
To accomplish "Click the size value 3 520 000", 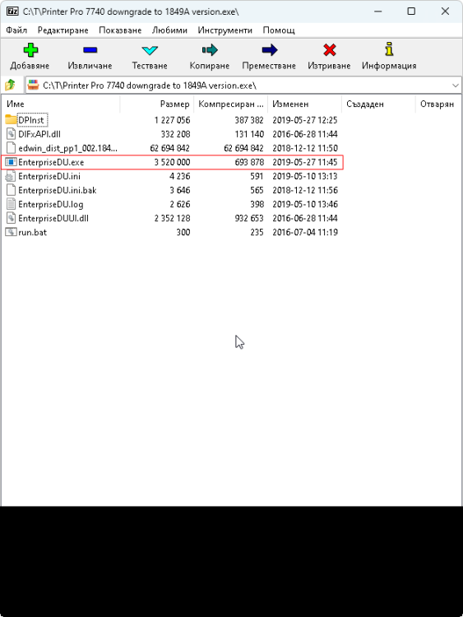I will click(x=173, y=162).
